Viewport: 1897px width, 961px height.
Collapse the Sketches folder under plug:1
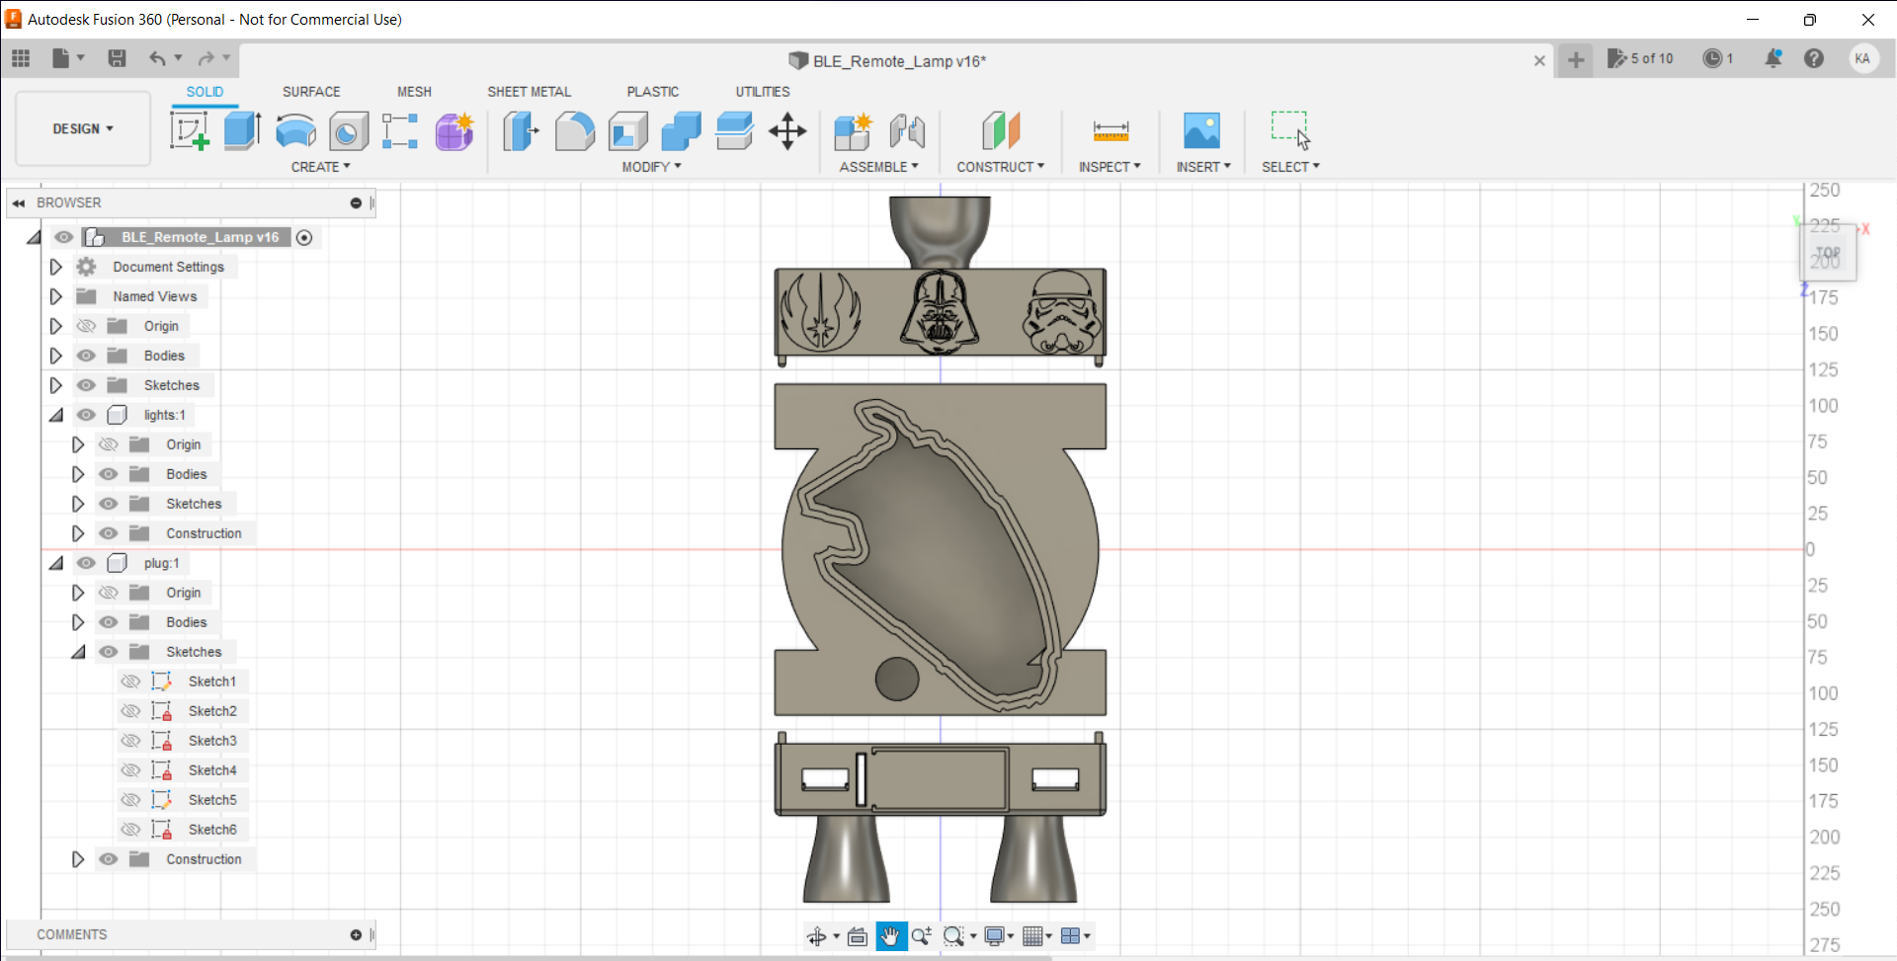point(78,652)
